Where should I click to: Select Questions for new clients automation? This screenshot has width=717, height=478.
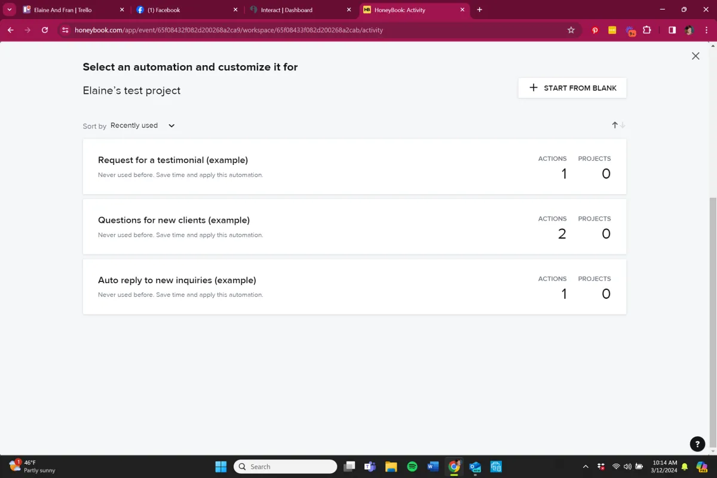click(x=354, y=226)
